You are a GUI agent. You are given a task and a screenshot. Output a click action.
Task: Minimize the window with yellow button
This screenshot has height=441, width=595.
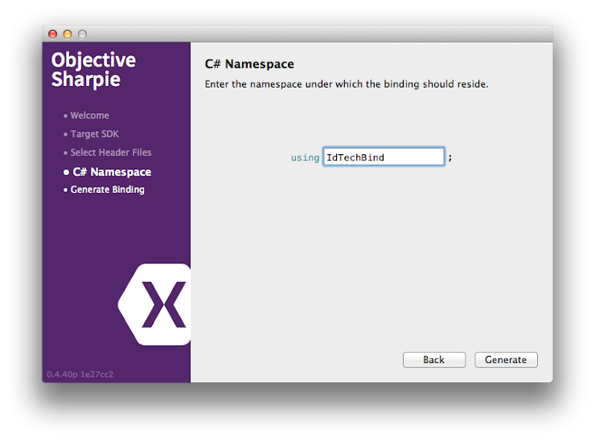click(68, 34)
